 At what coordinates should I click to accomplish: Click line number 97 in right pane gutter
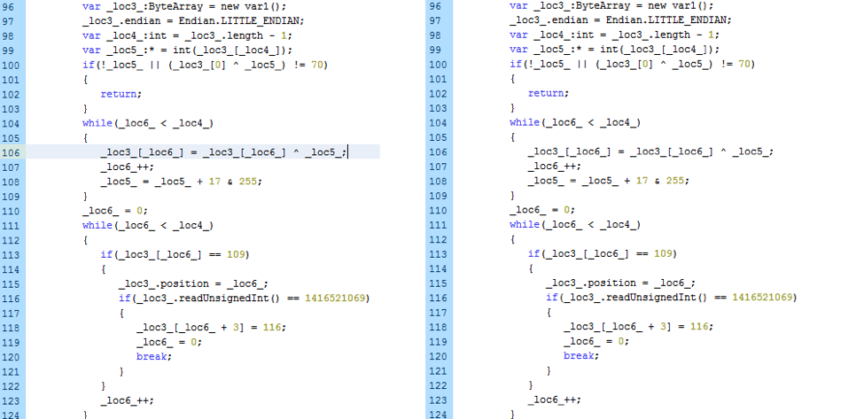(435, 20)
